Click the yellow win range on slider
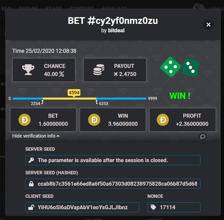This screenshot has height=220, width=224. (x=70, y=99)
